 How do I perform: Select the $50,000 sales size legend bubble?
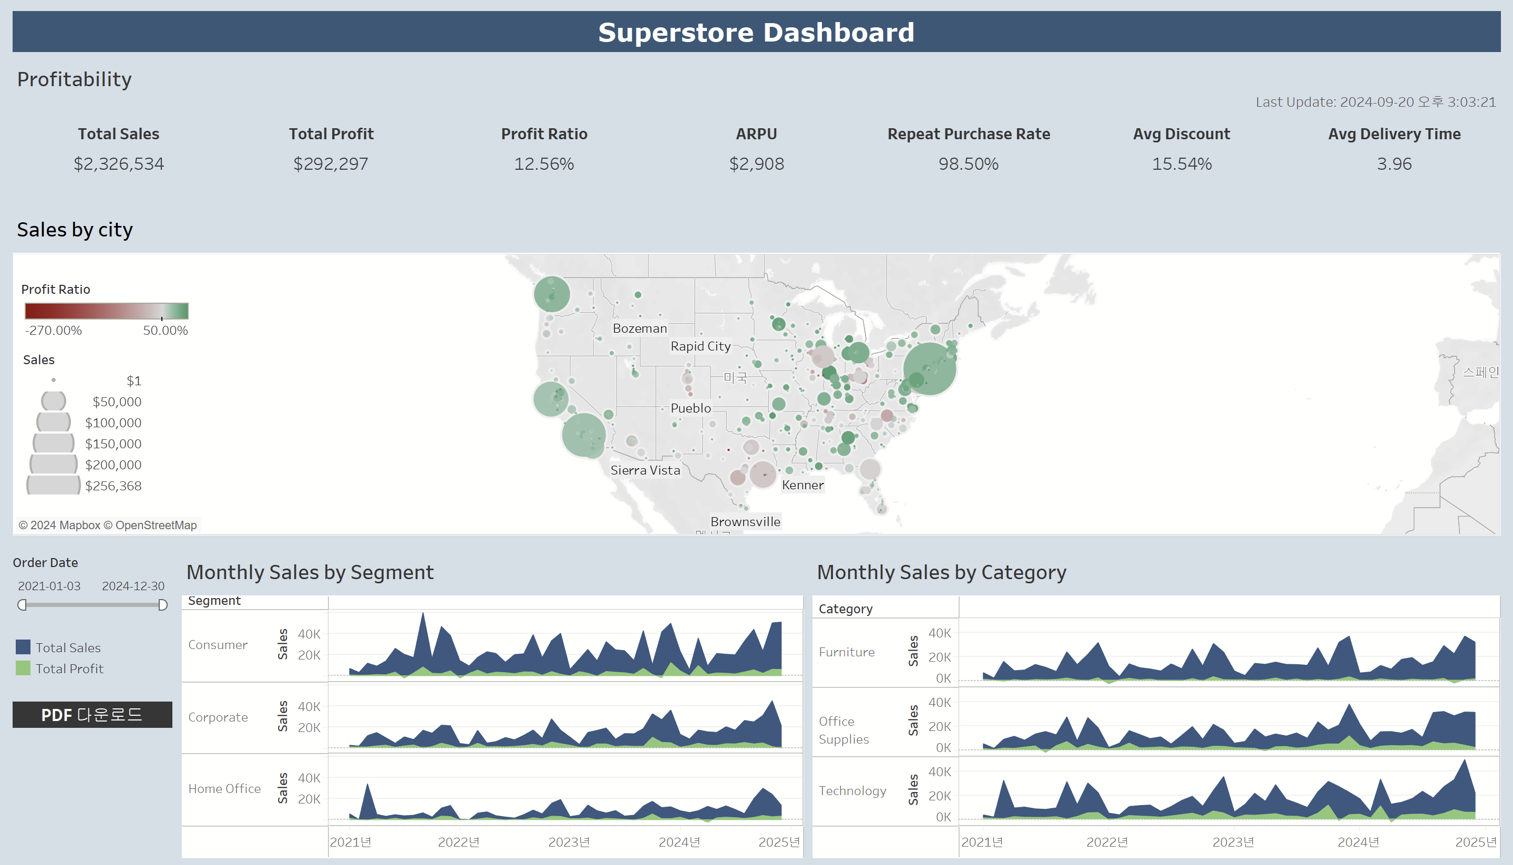[x=54, y=401]
